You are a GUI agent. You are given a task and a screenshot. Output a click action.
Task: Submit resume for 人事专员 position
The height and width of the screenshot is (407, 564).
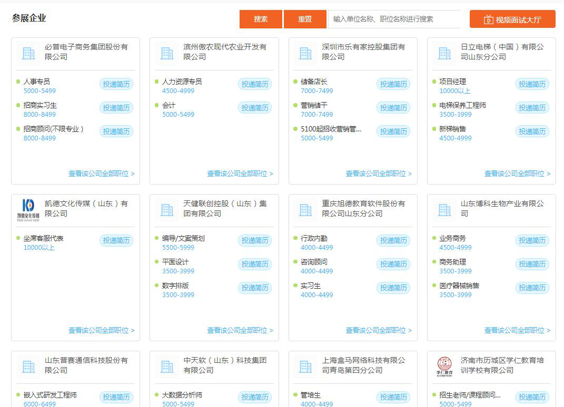(x=116, y=84)
